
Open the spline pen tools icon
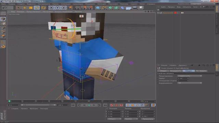click(104, 8)
